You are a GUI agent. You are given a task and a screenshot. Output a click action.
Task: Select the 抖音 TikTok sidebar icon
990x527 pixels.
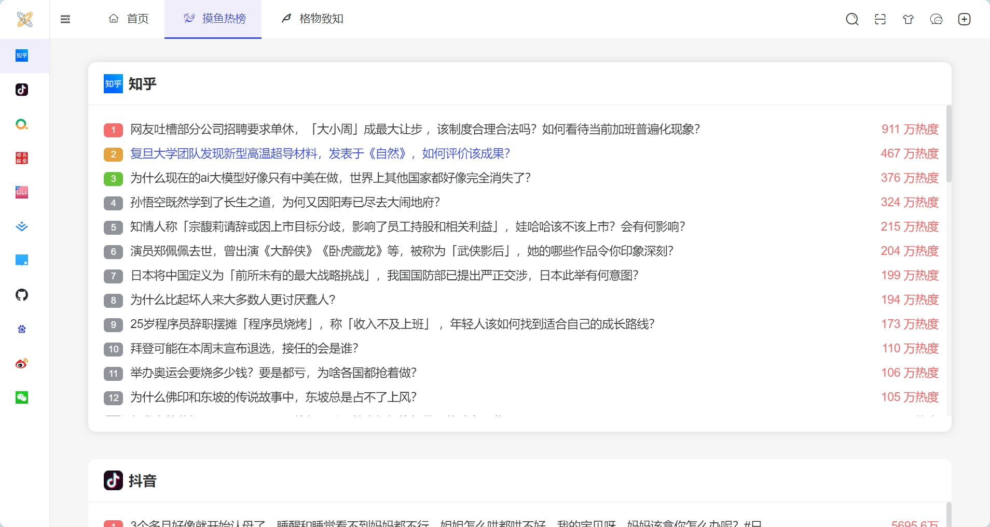22,90
